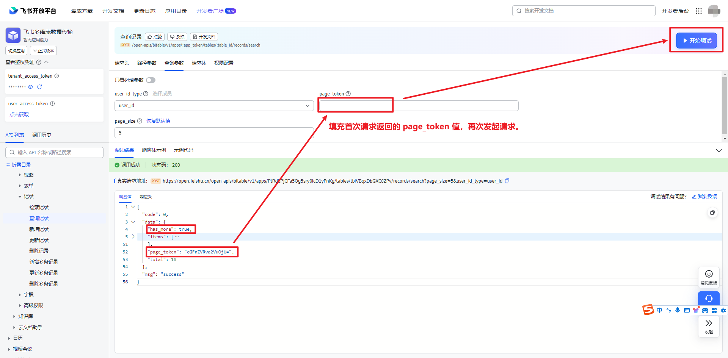Click help icon next to 查看鉴权凭证
728x358 pixels.
click(39, 62)
